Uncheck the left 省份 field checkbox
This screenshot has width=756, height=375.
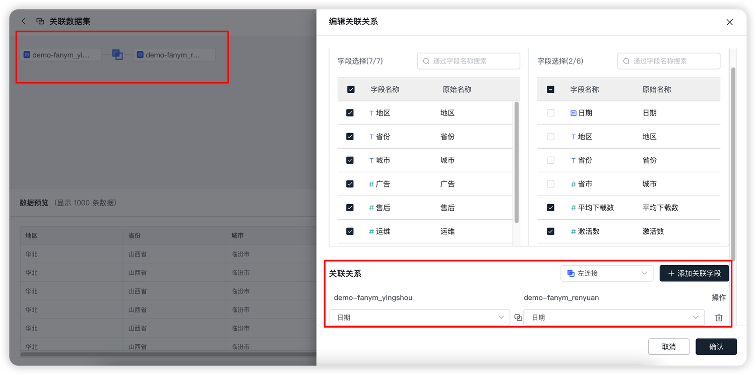(350, 137)
